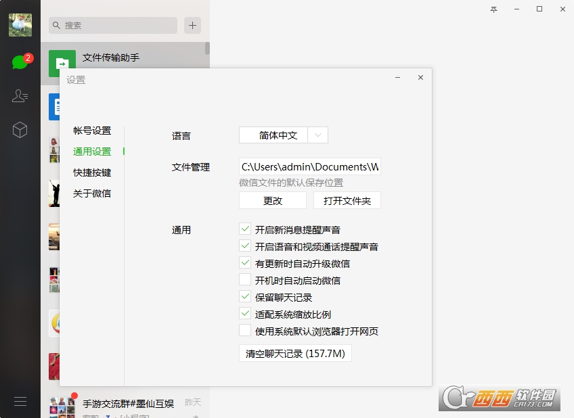This screenshot has height=418, width=574.
Task: Click the language dropdown arrow
Action: click(317, 135)
